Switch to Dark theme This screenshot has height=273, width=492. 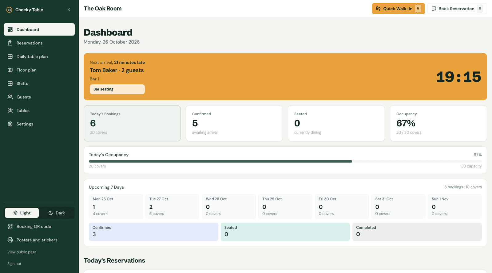pyautogui.click(x=57, y=213)
